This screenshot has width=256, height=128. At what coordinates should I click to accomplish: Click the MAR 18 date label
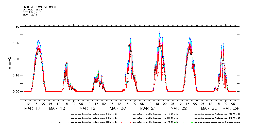pos(57,108)
